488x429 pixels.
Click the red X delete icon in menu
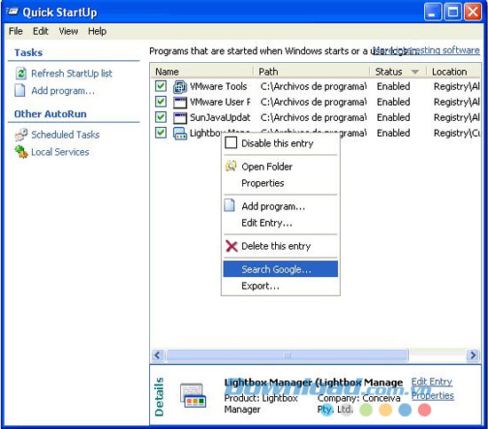click(232, 246)
